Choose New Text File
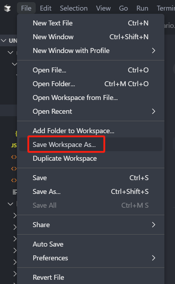This screenshot has width=175, height=284. click(x=91, y=23)
